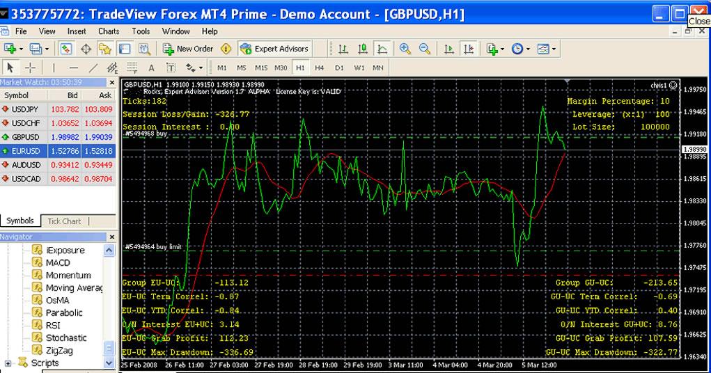Switch timeframe to M15
Screen dimensions: 711x373
[x=260, y=68]
